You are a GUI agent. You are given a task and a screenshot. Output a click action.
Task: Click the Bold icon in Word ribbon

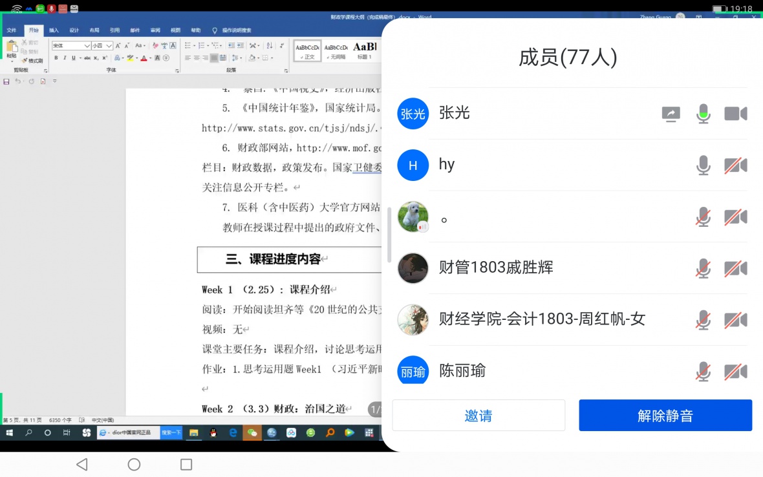[x=56, y=58]
